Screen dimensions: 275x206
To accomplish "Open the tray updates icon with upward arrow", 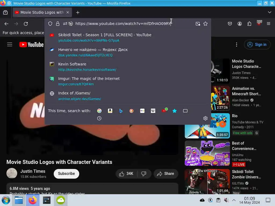I will (x=210, y=200).
